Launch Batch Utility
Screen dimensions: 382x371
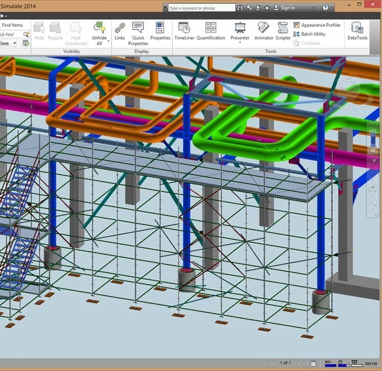(x=309, y=34)
